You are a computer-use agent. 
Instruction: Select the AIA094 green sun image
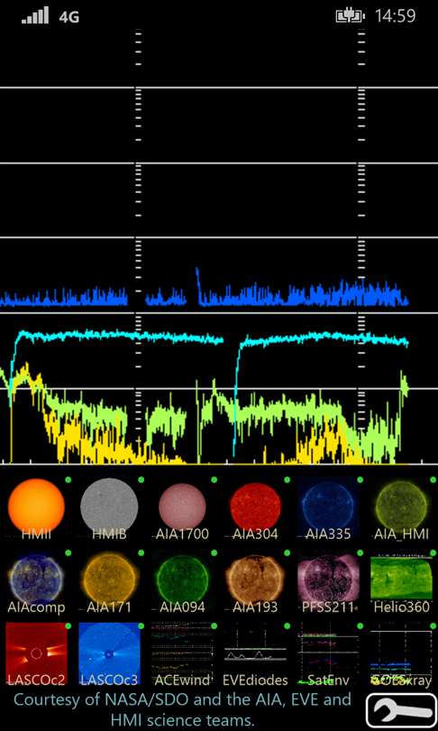coord(182,581)
